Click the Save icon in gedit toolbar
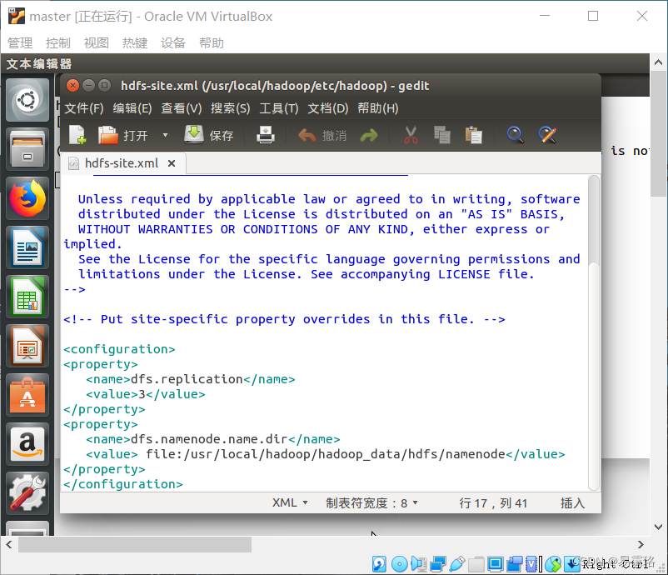 click(x=194, y=135)
